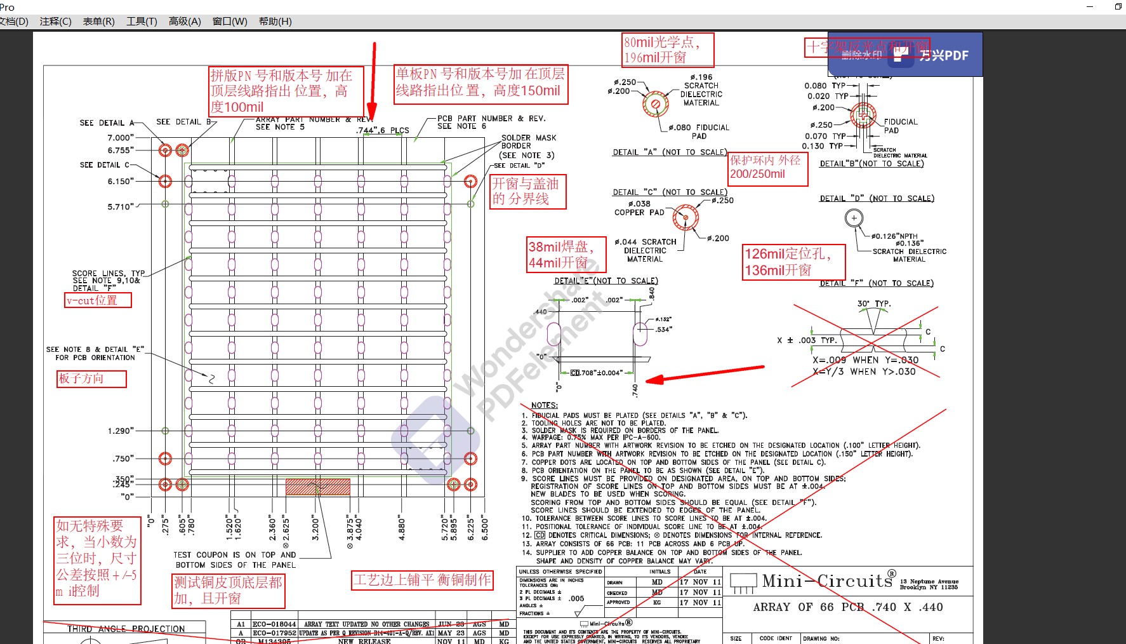Select the '38mil焊盘, 44mil开窗' annotation
Screen dimensions: 1126x644
coord(566,255)
